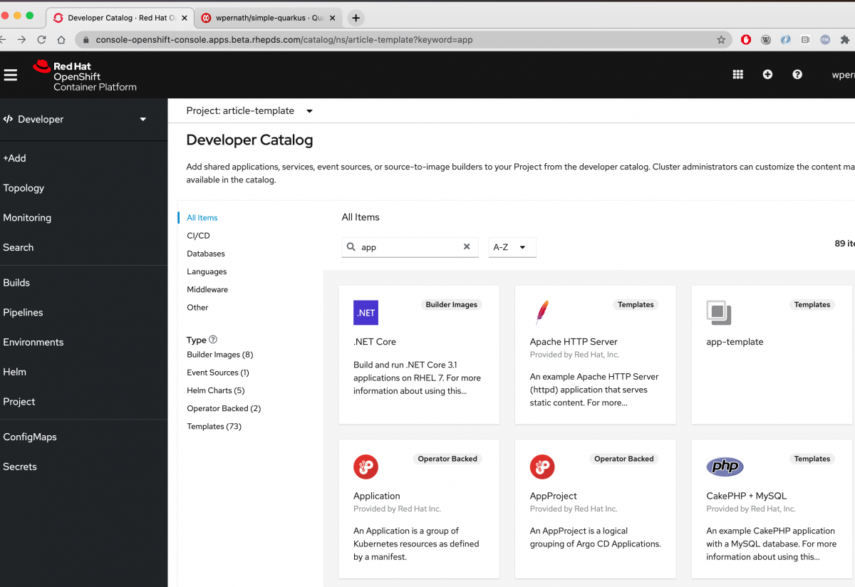Filter catalog by Databases category
The height and width of the screenshot is (587, 855).
pyautogui.click(x=206, y=254)
